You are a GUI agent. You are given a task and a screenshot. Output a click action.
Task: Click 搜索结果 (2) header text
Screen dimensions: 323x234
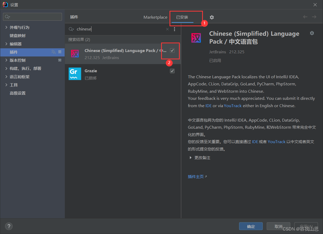coord(79,40)
